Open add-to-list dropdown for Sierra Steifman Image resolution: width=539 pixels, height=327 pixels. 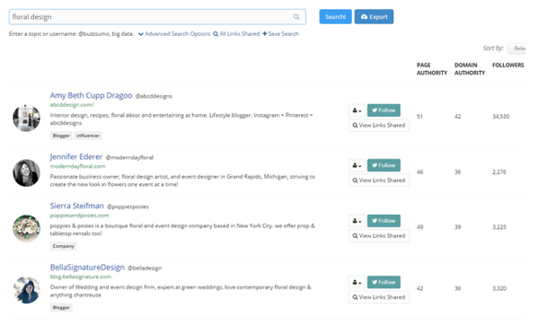point(357,221)
